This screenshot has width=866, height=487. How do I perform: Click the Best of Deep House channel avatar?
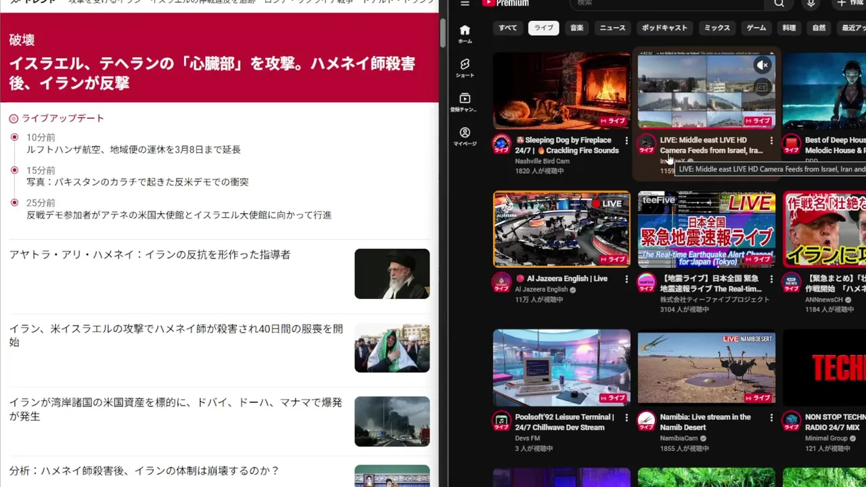pos(792,145)
